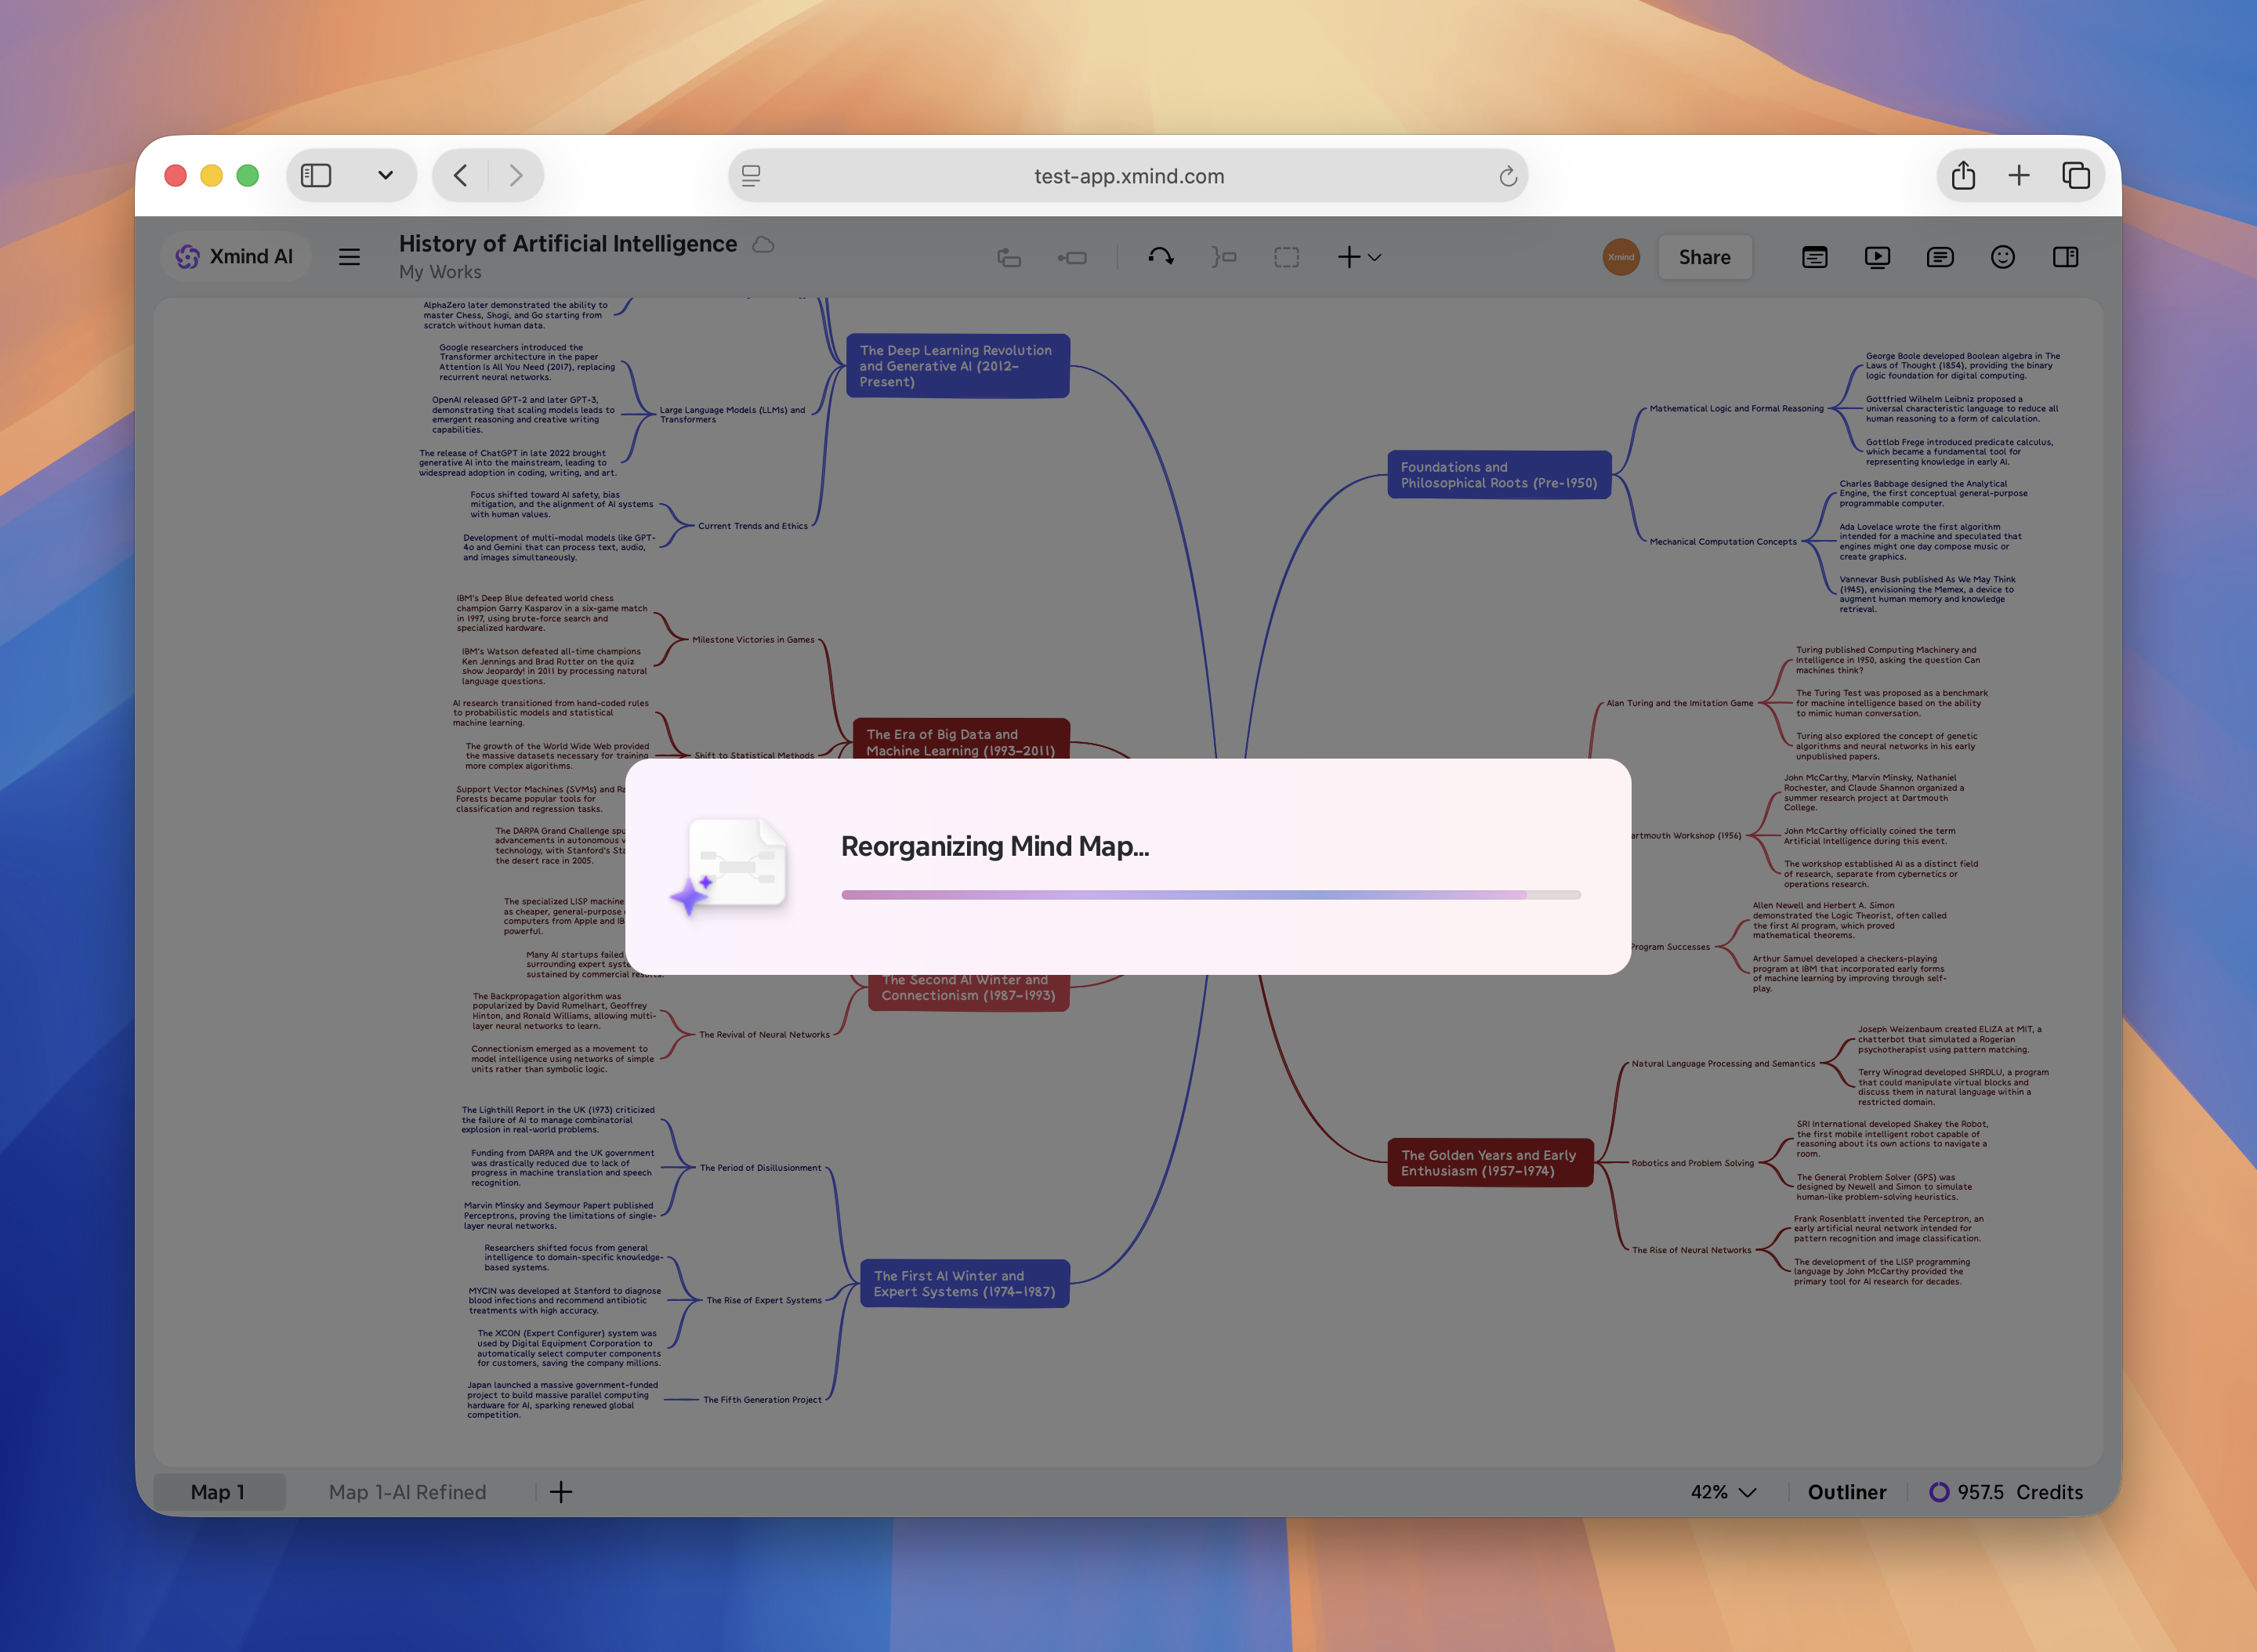This screenshot has height=1652, width=2257.
Task: Click the History of Artificial Intelligence title
Action: pos(568,244)
